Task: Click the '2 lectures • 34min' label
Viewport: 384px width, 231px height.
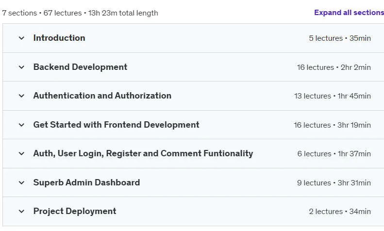Action: tap(340, 212)
